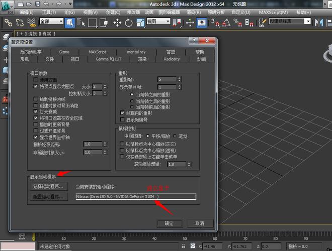The image size is (332, 251).
Task: Enable 绘制链接为线 checkbox
Action: pos(36,99)
